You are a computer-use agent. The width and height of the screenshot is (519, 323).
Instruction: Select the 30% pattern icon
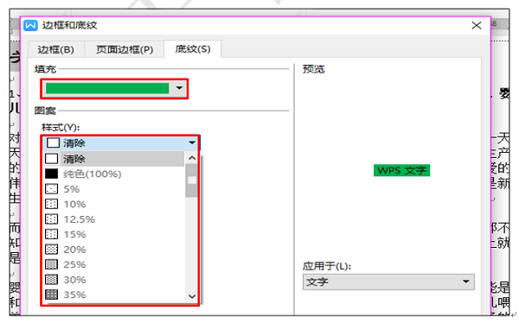(x=51, y=280)
